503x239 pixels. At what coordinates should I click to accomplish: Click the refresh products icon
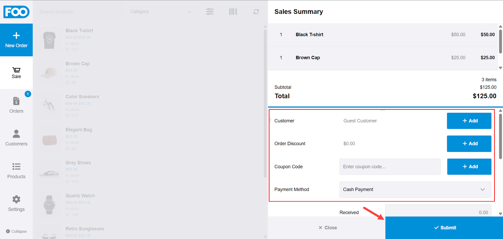click(256, 12)
